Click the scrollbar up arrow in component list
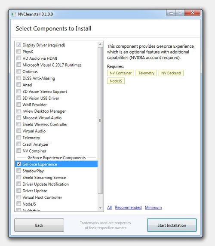 tap(100, 44)
